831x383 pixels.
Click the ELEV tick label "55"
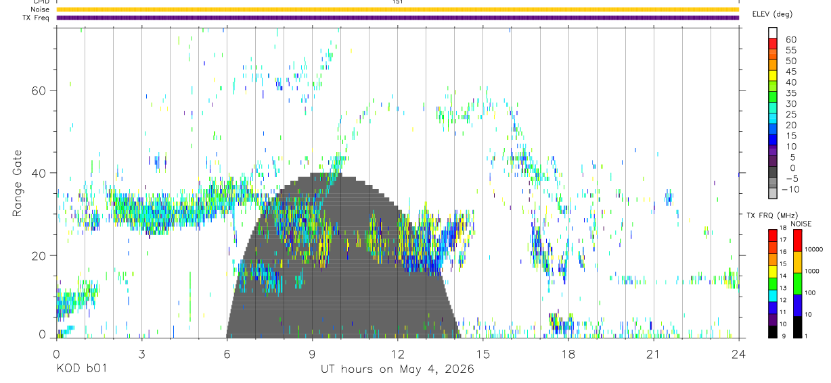(790, 51)
